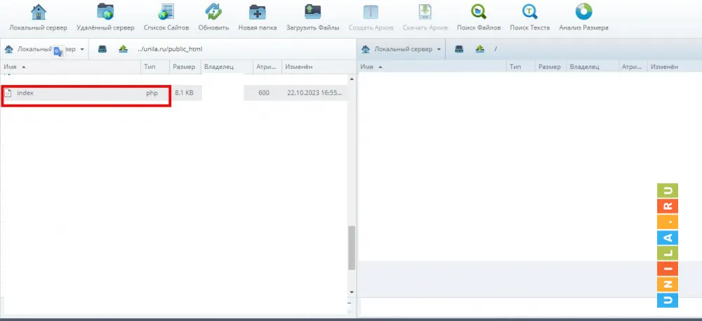Select the index php file row

84,93
